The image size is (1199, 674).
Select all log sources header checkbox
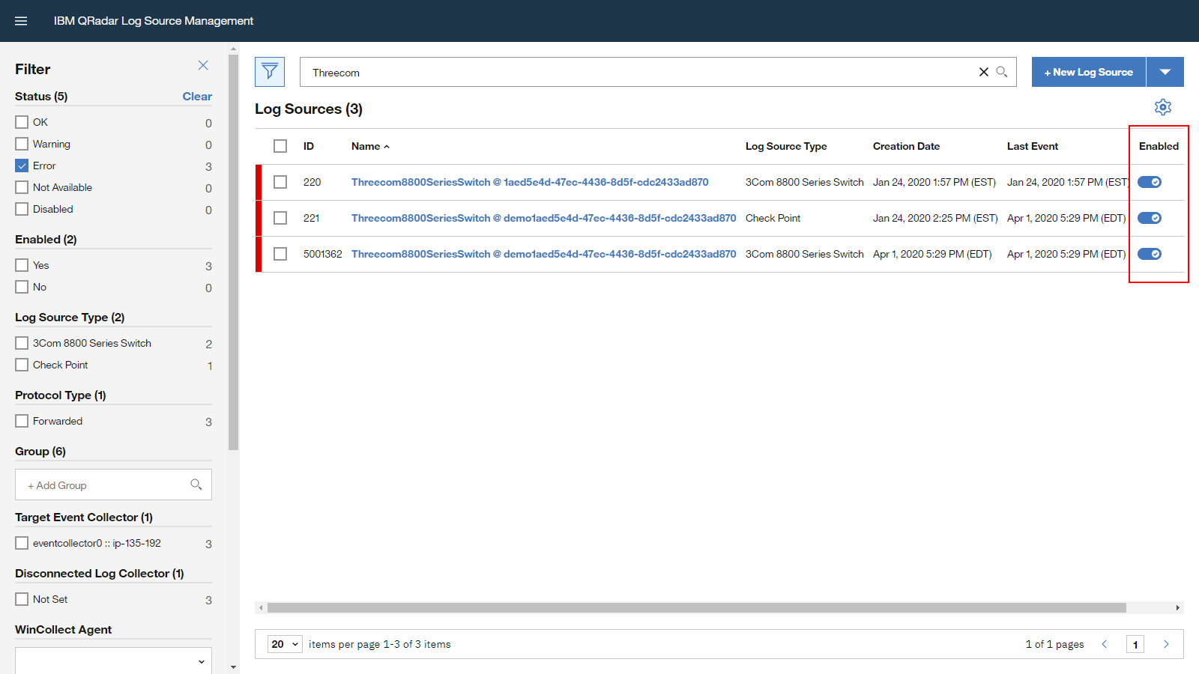click(280, 146)
